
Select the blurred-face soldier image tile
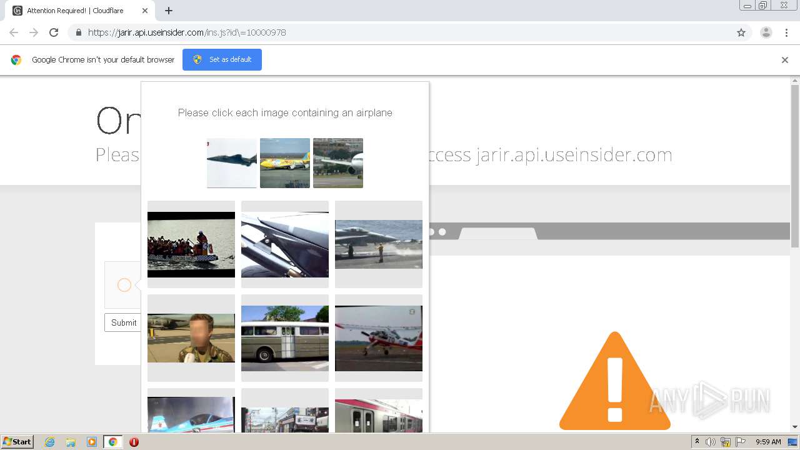pos(191,338)
